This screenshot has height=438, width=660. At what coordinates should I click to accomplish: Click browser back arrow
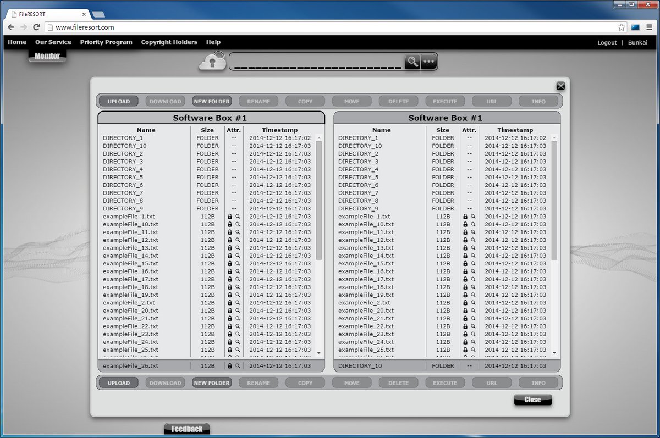pos(11,27)
